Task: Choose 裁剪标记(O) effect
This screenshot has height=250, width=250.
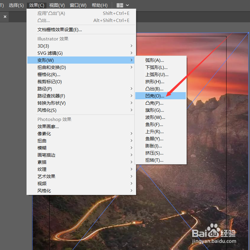Action: tap(81, 82)
